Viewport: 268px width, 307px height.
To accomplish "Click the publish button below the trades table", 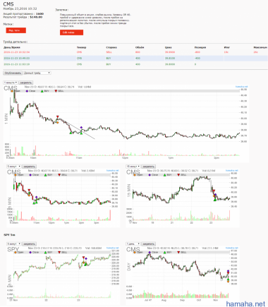I will tap(13, 73).
